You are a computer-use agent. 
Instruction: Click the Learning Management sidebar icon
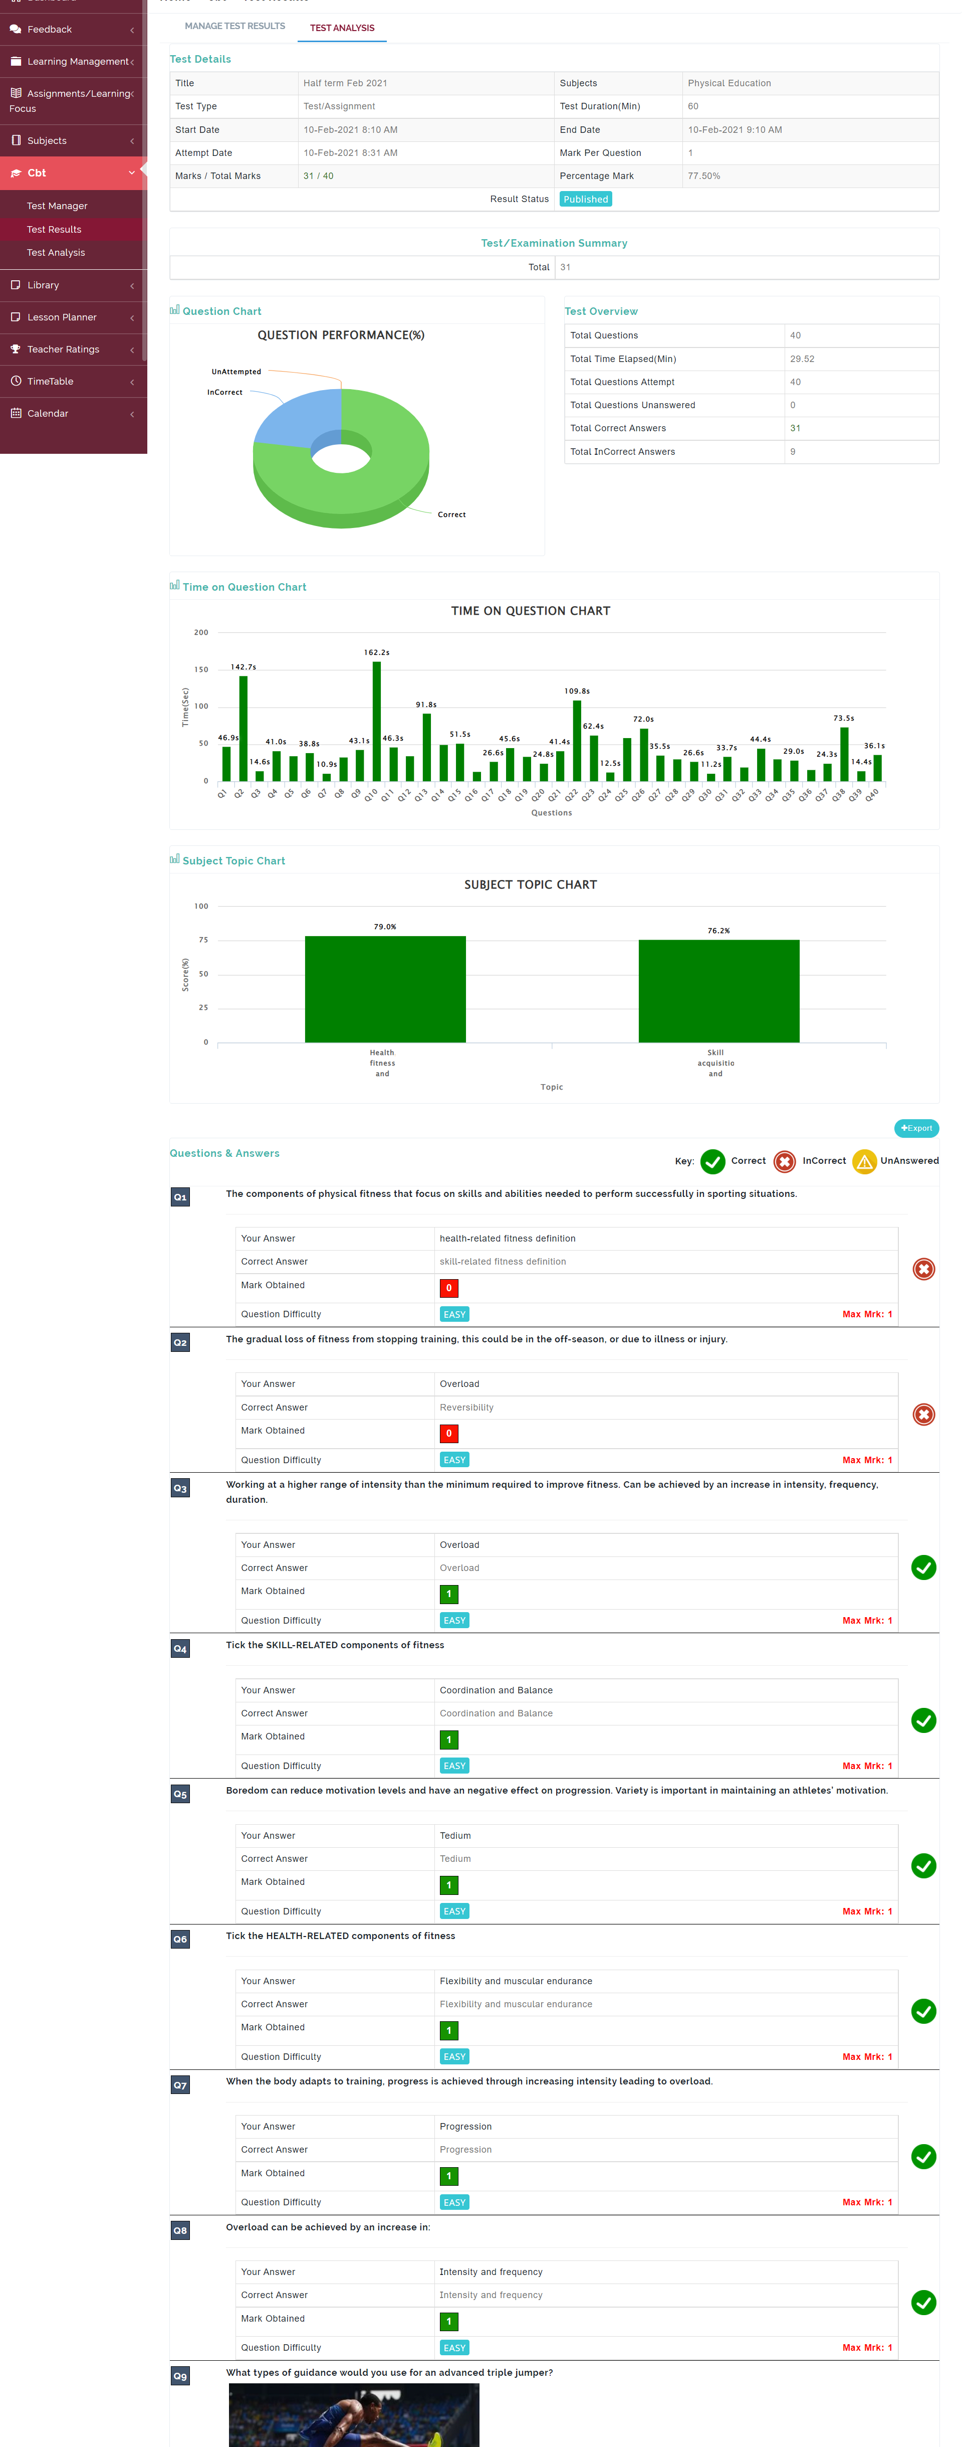pos(15,61)
